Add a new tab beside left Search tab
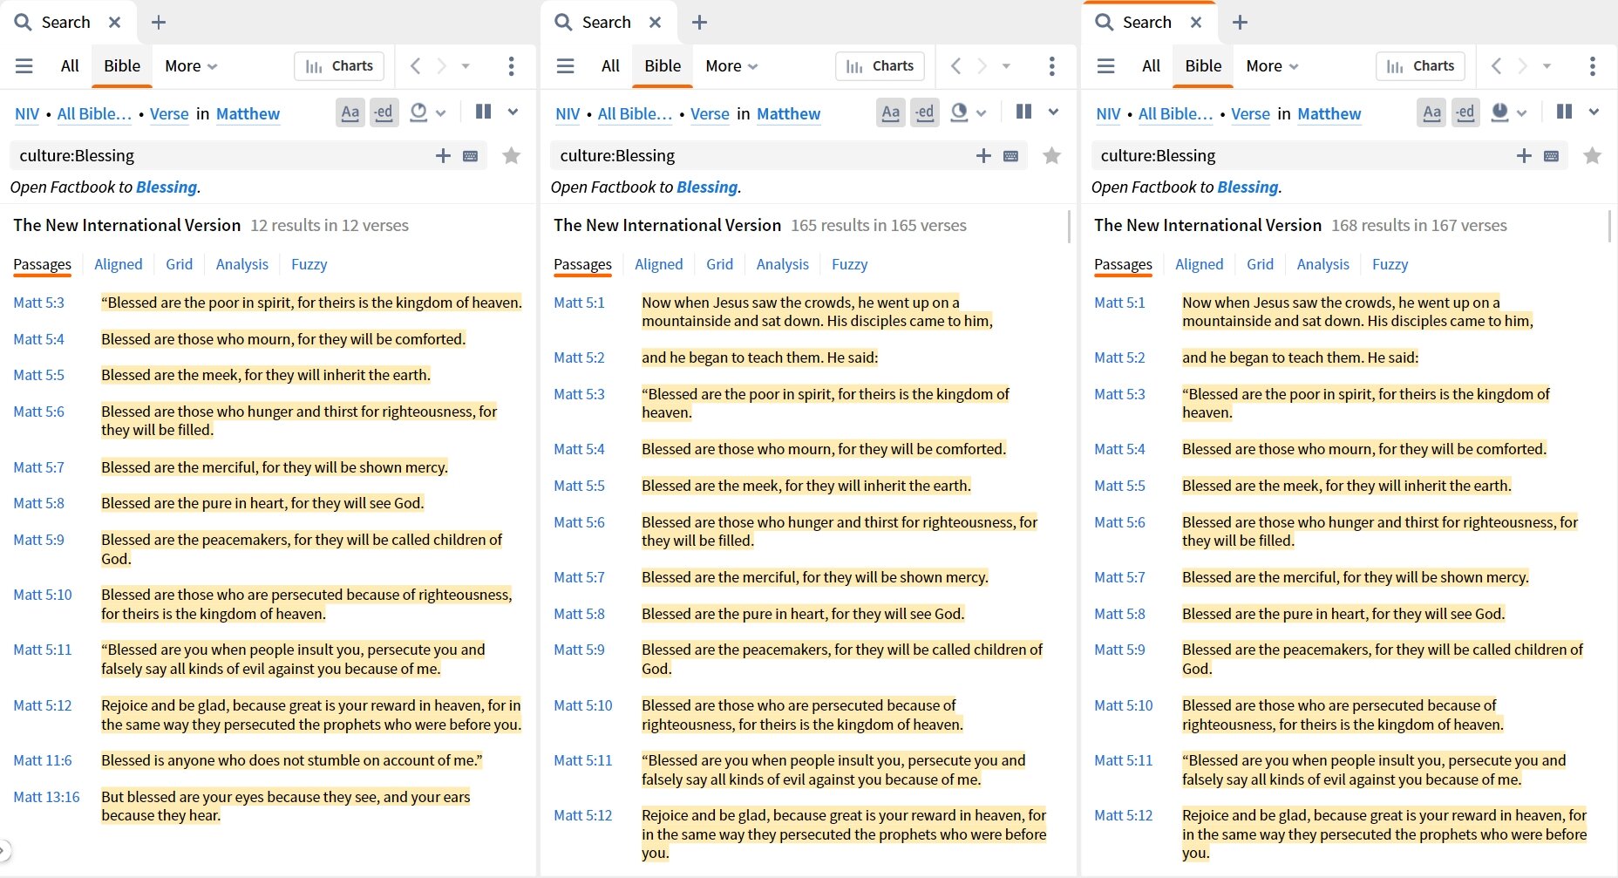 coord(159,23)
